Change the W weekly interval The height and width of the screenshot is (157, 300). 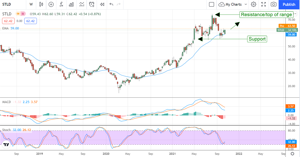click(x=31, y=4)
